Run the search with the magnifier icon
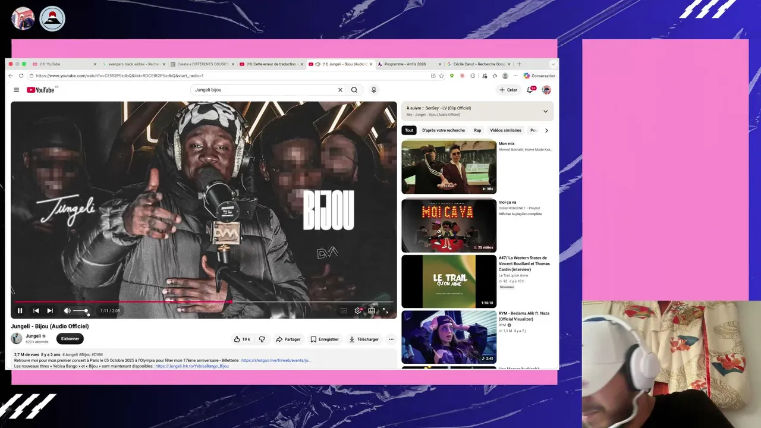 click(354, 90)
